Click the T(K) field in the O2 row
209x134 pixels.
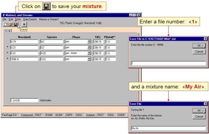[98, 48]
